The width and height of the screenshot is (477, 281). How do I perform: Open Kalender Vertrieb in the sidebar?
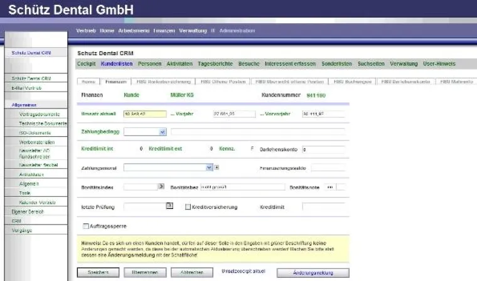(x=37, y=203)
